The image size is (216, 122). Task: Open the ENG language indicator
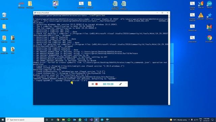pos(200,120)
